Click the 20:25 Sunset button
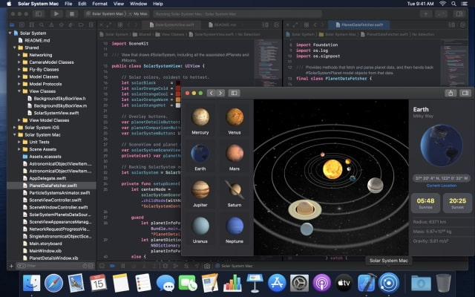475x297 pixels. [457, 203]
